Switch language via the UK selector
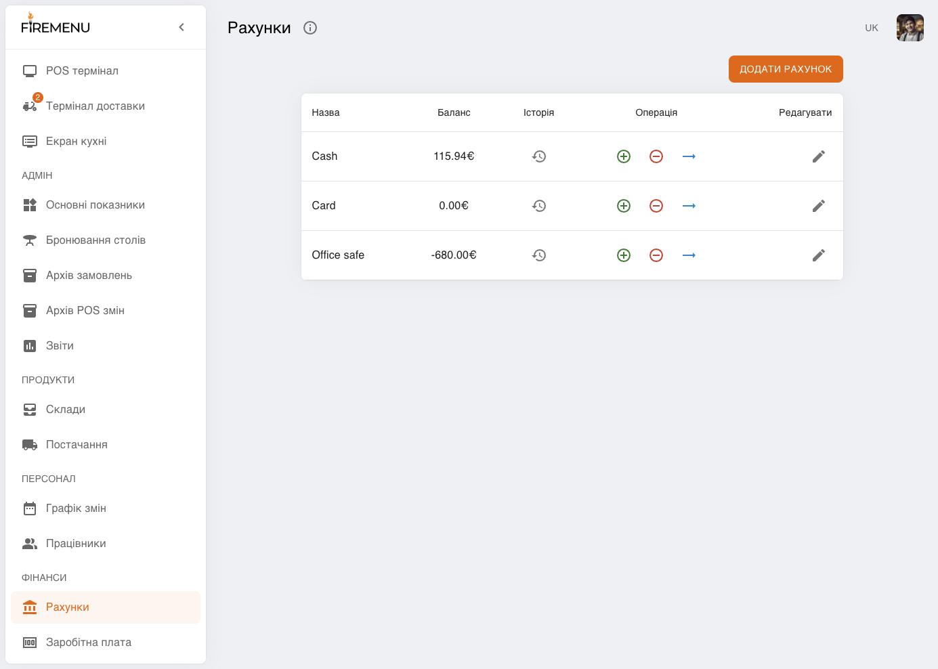This screenshot has height=669, width=938. coord(872,28)
